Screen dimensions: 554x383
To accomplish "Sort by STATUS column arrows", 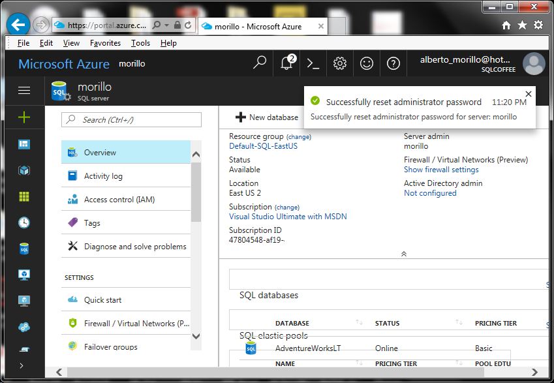I will tap(459, 322).
